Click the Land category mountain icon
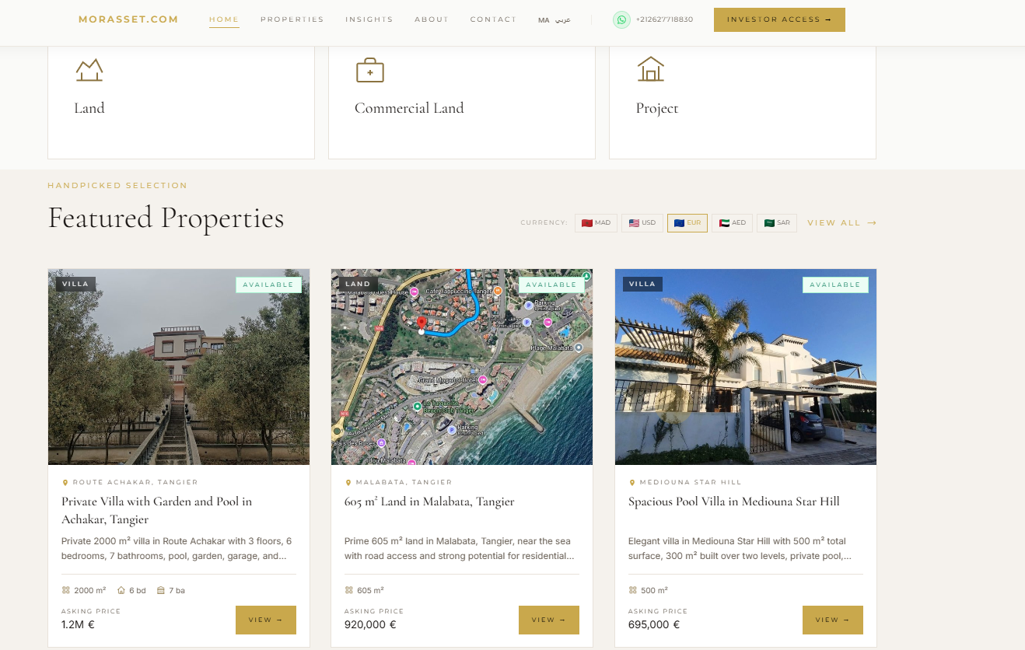 [x=89, y=70]
